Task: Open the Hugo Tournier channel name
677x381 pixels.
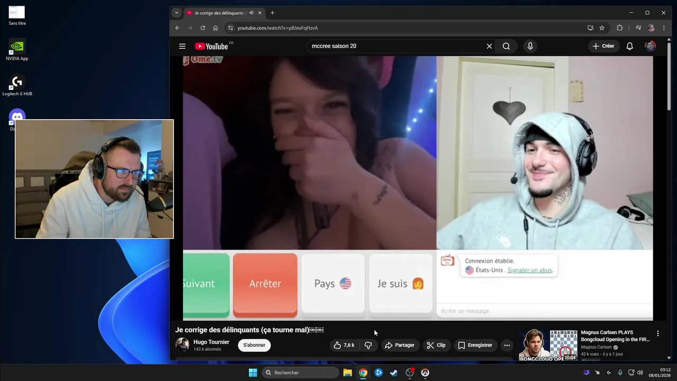Action: tap(212, 342)
